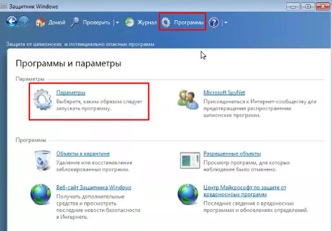
Task: Click globe icon for Веб-сайт Защитника Windows
Action: point(41,194)
